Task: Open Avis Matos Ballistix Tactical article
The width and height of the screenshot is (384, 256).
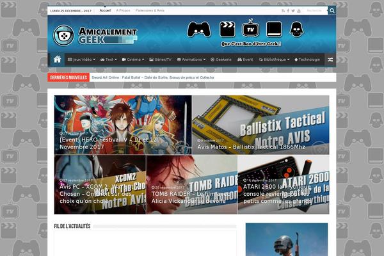Action: pyautogui.click(x=260, y=125)
